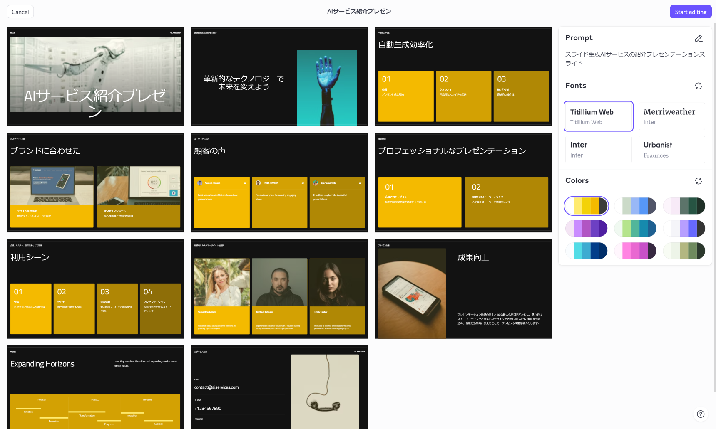Viewport: 716px width, 429px height.
Task: Select the Titillium Web font option
Action: point(598,116)
